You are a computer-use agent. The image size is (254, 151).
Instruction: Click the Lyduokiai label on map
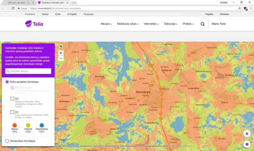tap(193, 88)
